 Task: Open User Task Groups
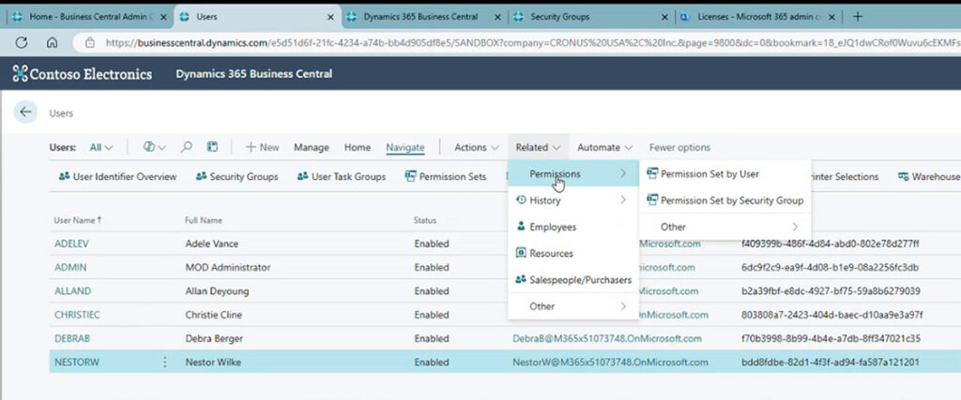(x=342, y=177)
